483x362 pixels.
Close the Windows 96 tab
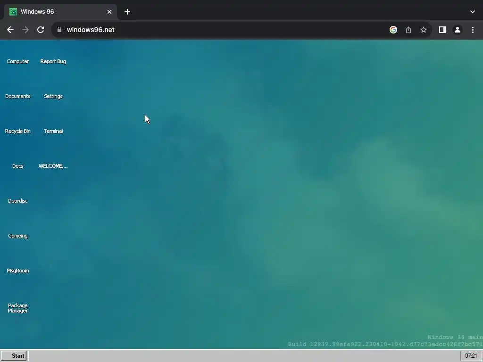(109, 12)
